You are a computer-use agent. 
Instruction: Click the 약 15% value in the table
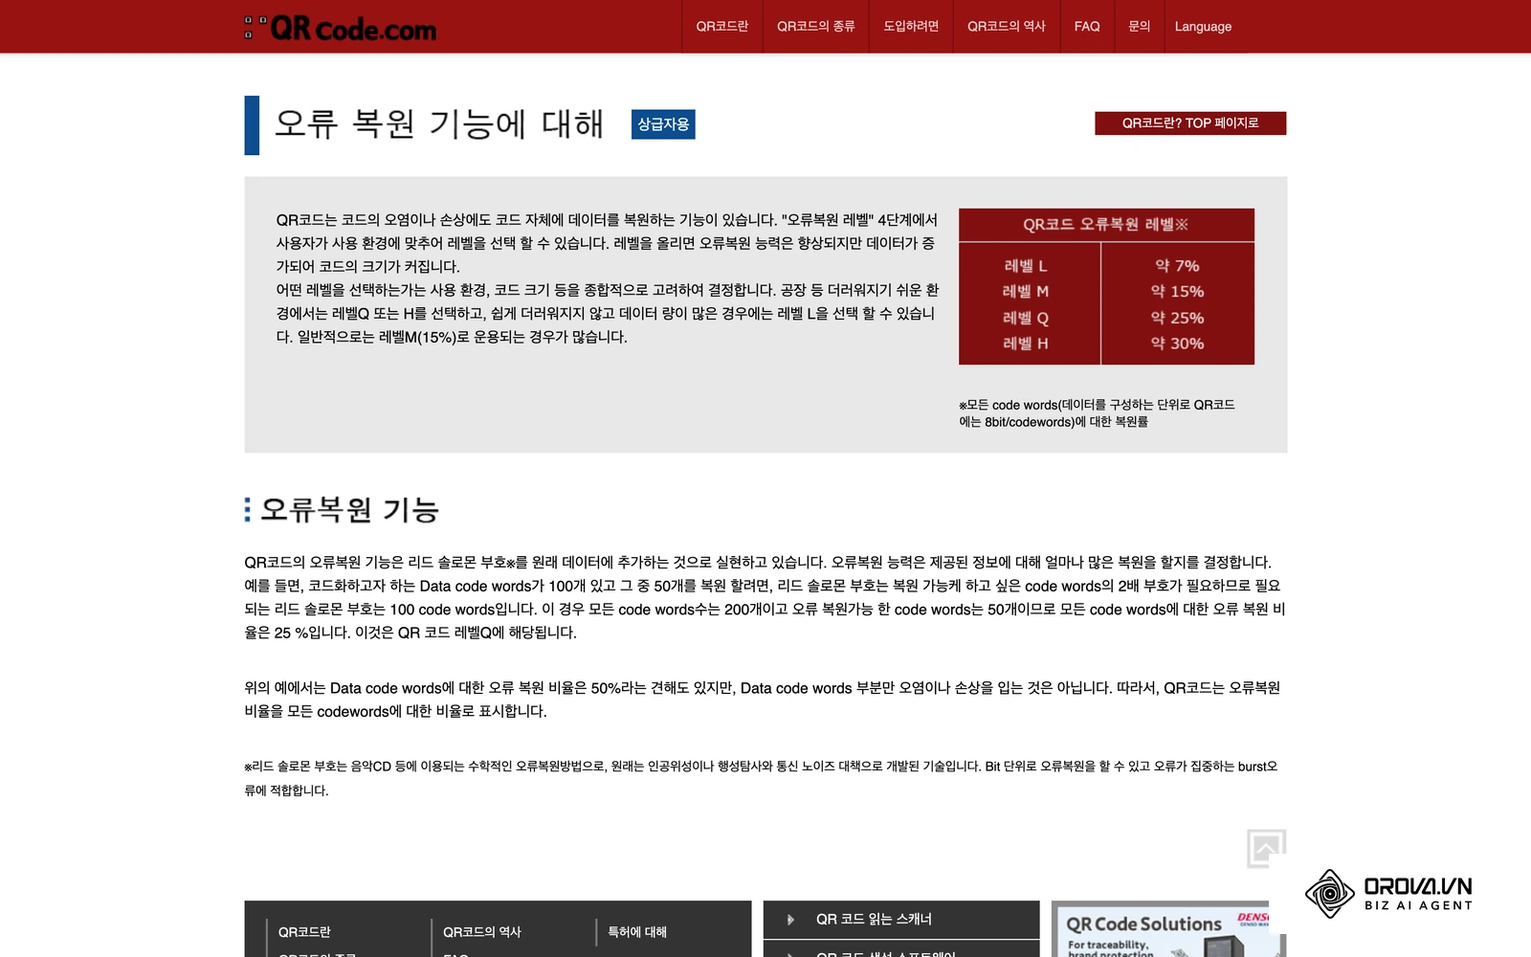(x=1177, y=292)
